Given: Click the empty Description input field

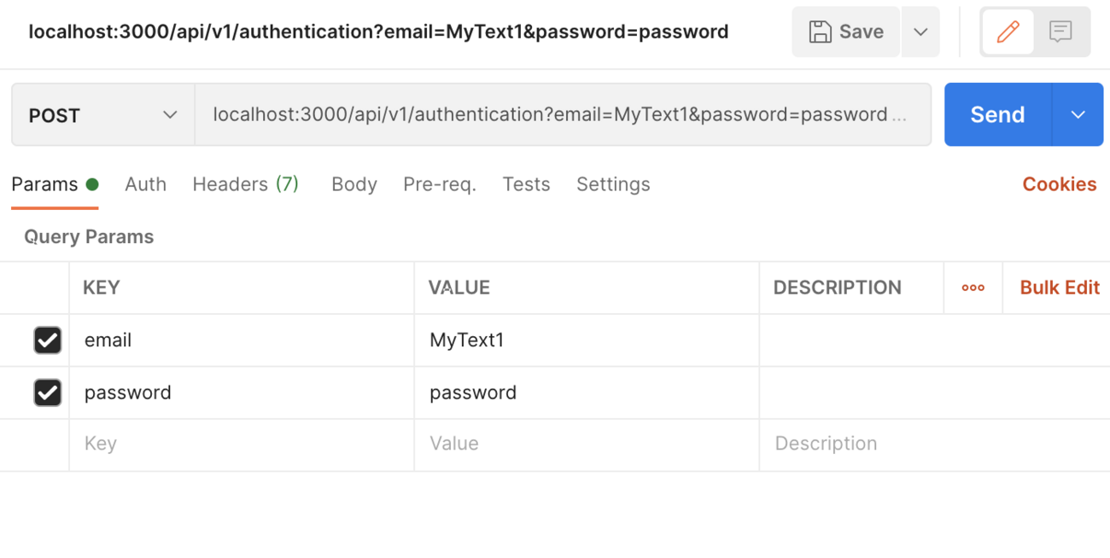Looking at the screenshot, I should [935, 445].
